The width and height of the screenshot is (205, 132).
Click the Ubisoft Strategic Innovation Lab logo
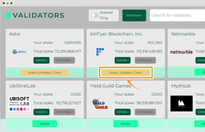tap(19, 104)
